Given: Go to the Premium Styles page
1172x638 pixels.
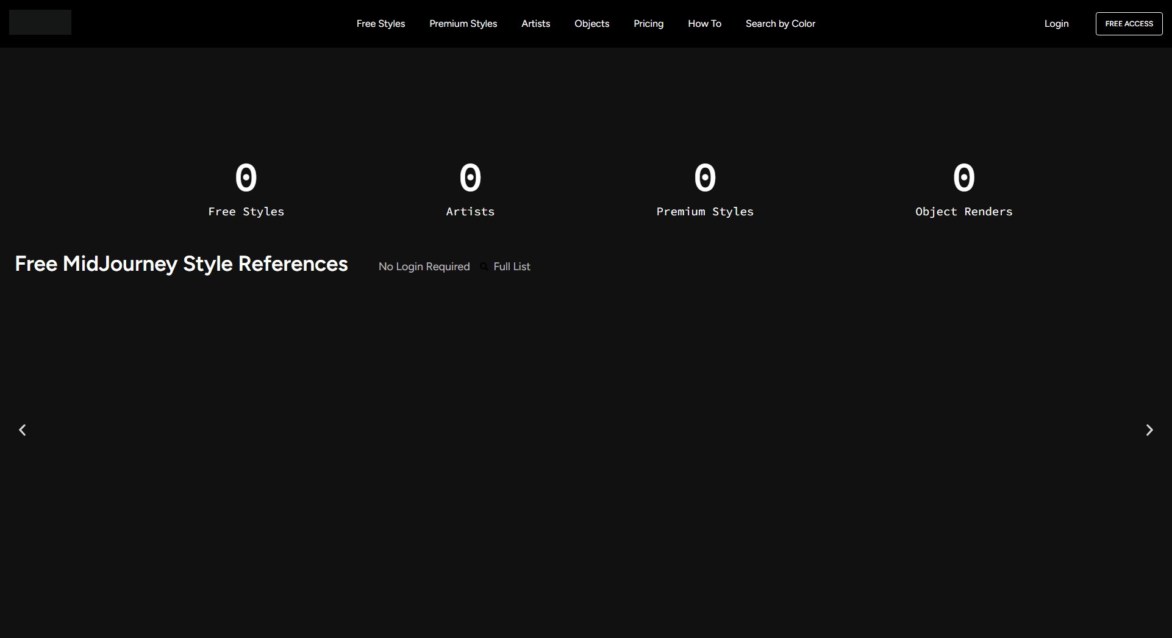Looking at the screenshot, I should (463, 24).
